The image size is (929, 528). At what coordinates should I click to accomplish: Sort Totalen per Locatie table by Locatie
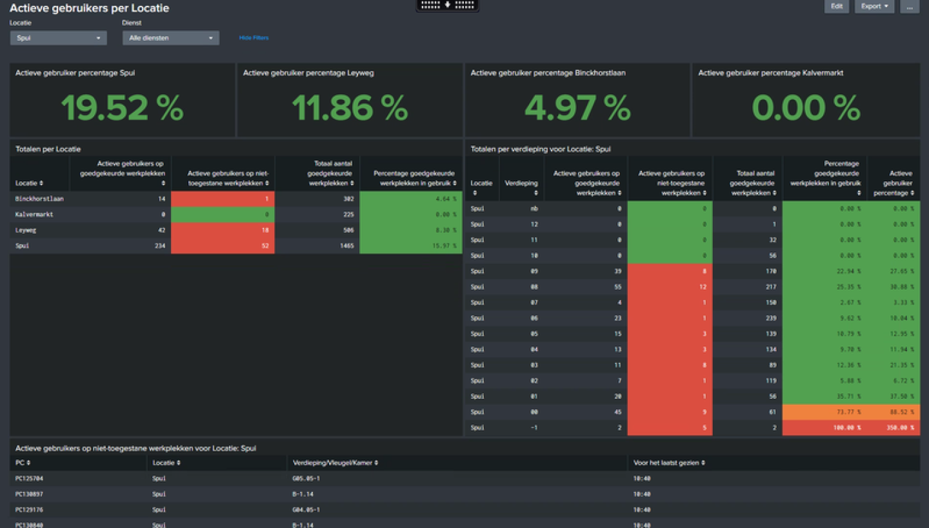[x=29, y=183]
